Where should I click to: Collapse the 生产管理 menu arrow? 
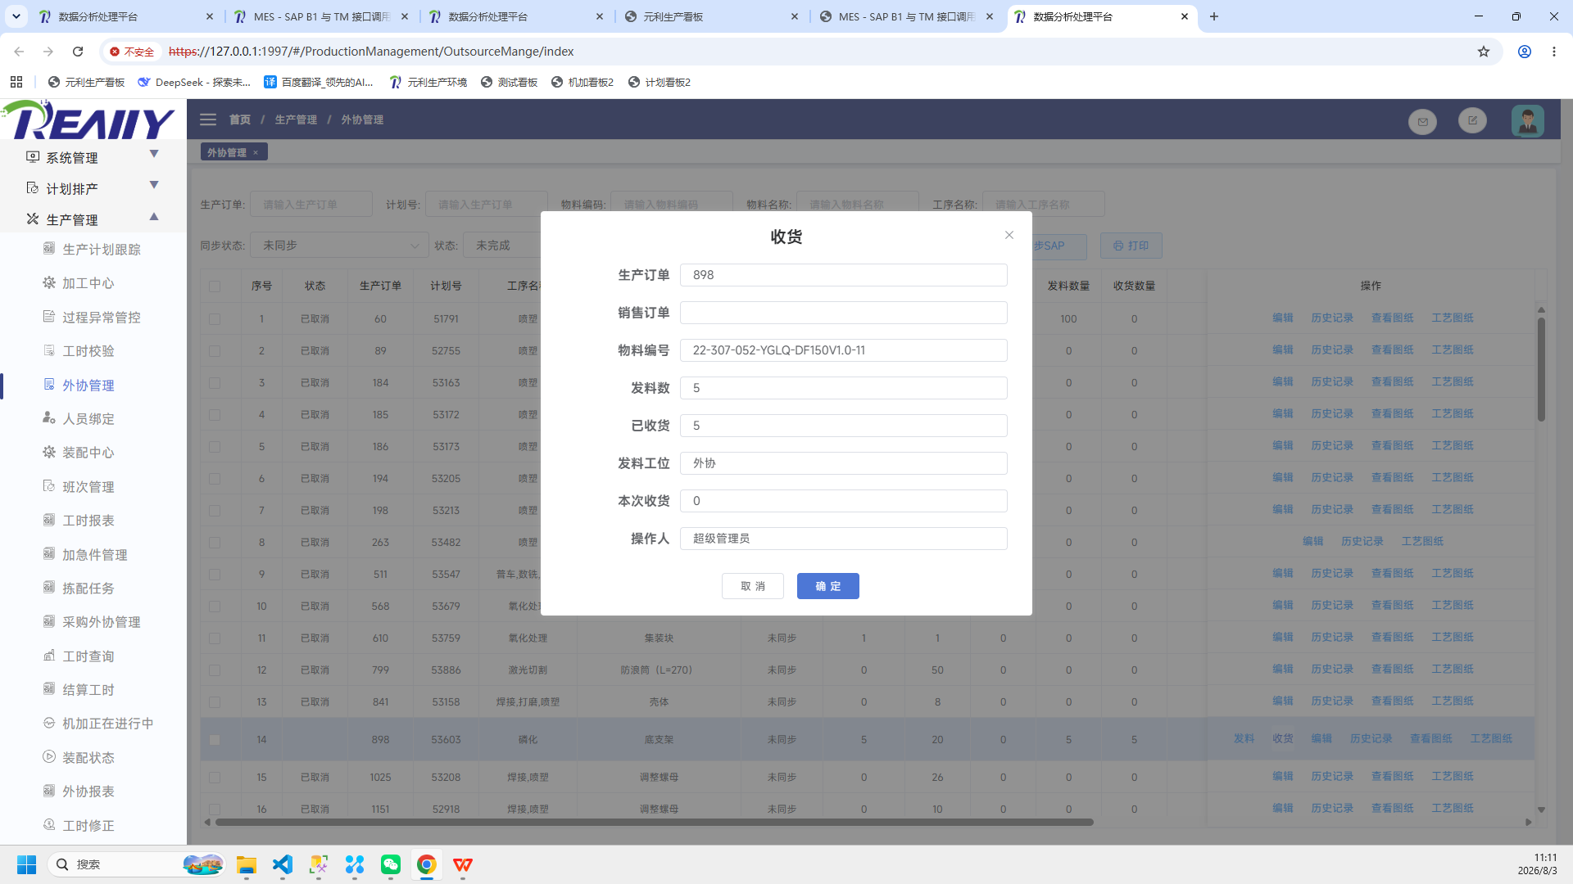pos(153,217)
